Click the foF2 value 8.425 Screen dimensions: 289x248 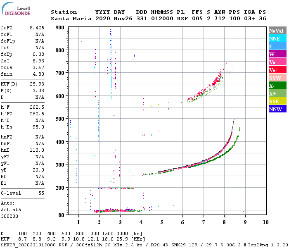pos(37,28)
